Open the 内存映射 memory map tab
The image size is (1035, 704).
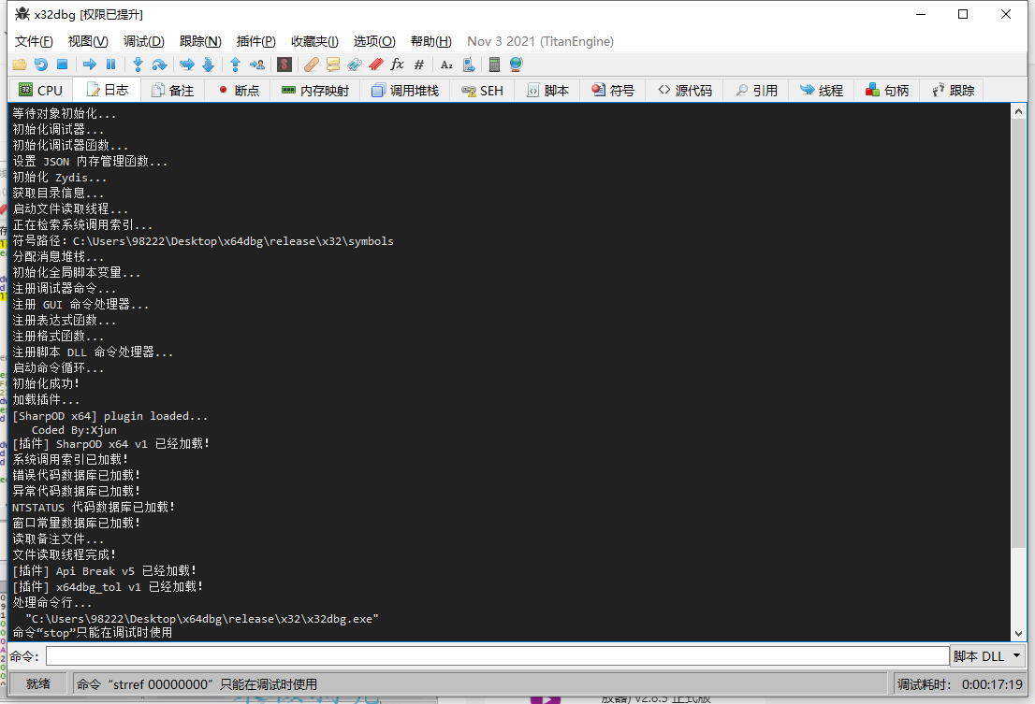coord(315,91)
